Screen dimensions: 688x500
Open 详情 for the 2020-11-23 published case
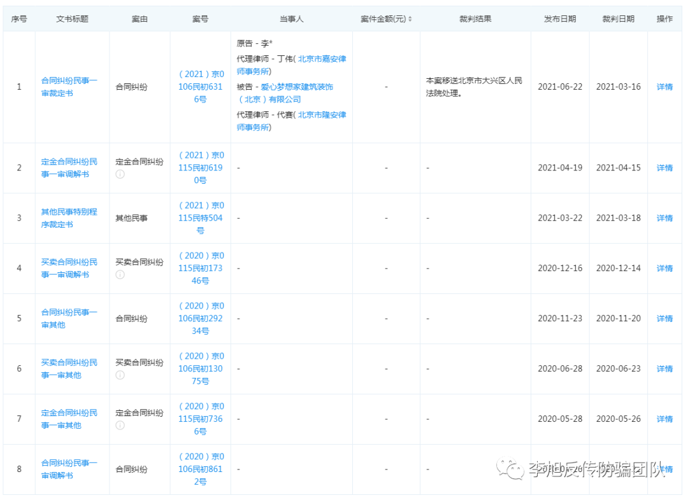664,318
